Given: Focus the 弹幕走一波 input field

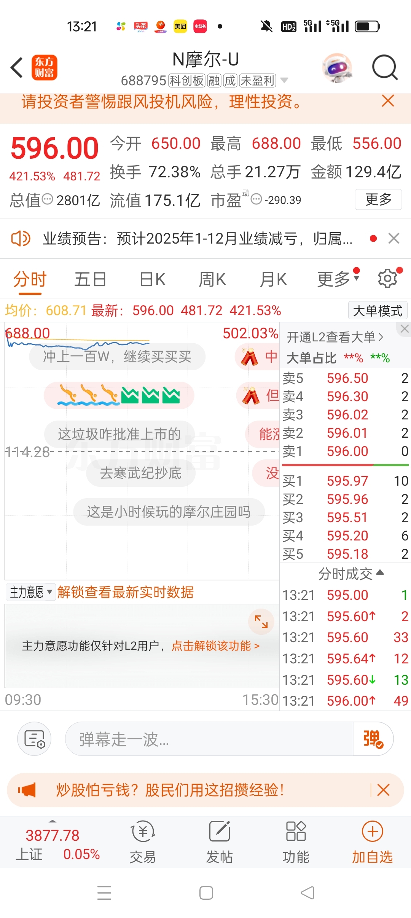Looking at the screenshot, I should point(209,739).
